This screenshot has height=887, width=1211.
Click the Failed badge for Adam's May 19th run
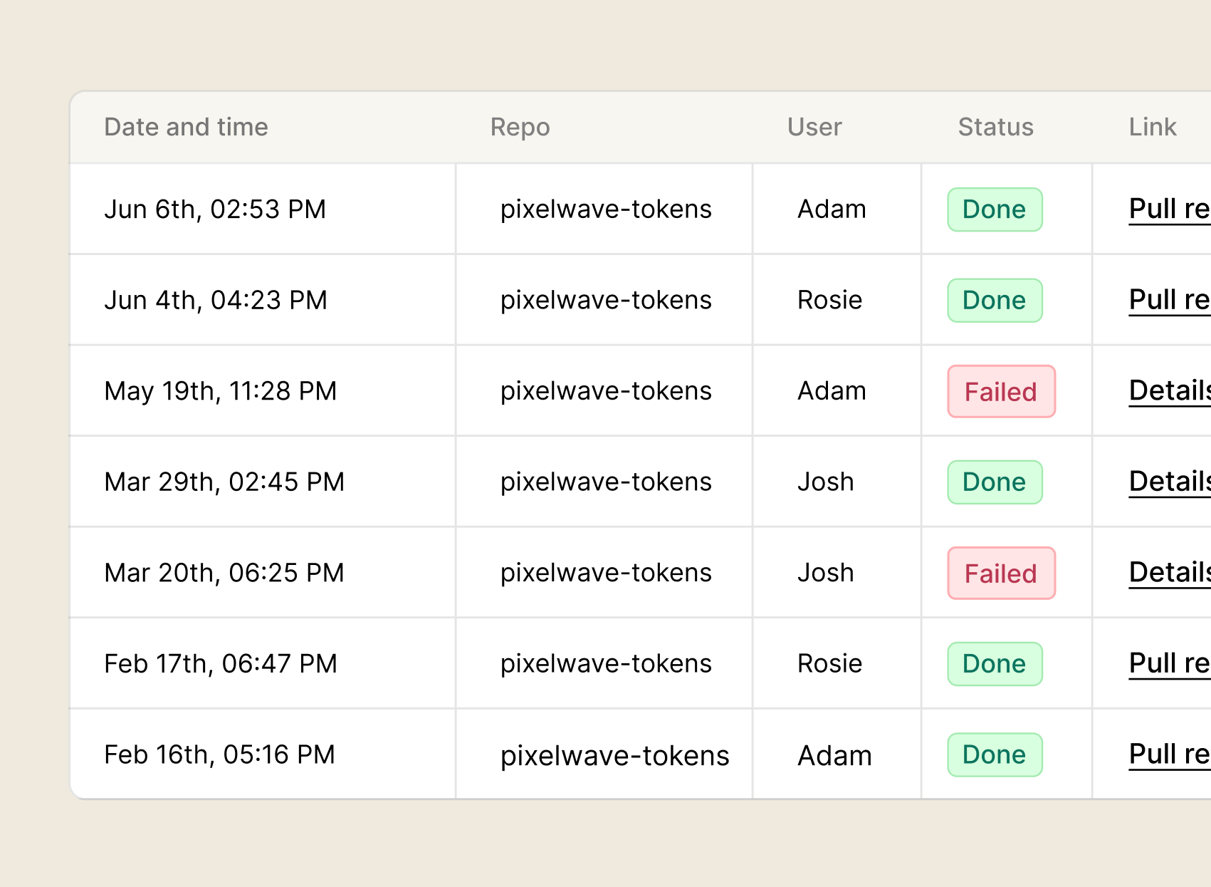click(x=1000, y=391)
